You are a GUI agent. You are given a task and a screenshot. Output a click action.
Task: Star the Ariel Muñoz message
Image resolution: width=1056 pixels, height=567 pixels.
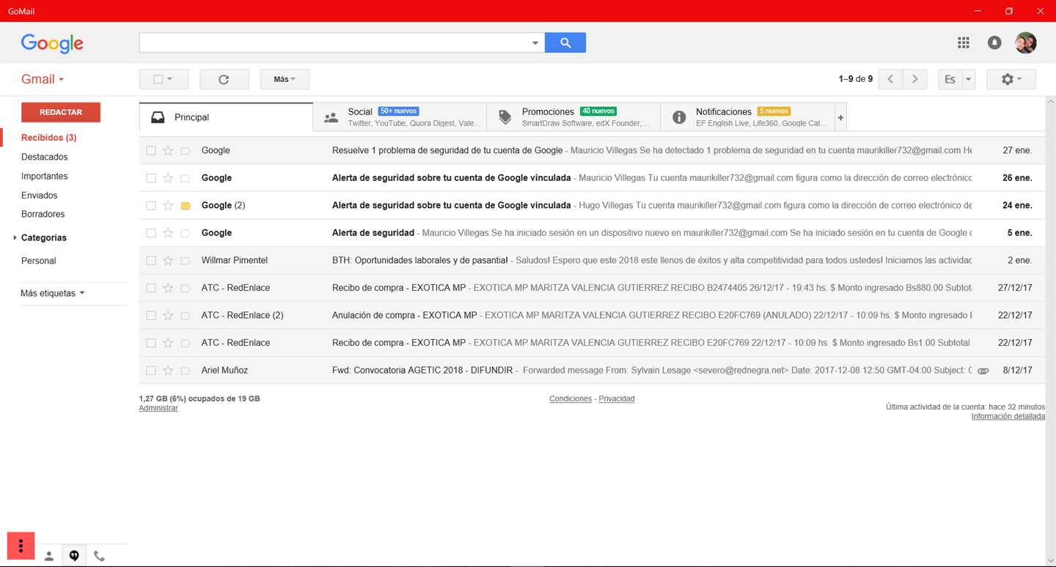168,370
